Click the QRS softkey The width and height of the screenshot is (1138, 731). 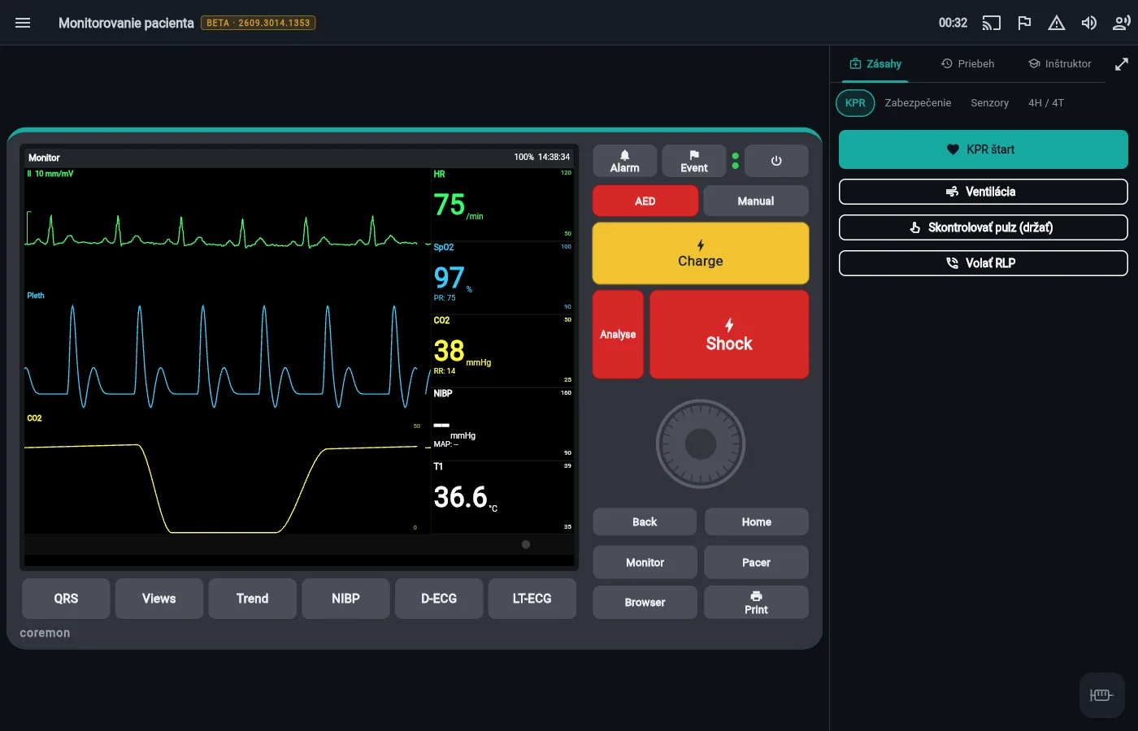[66, 599]
